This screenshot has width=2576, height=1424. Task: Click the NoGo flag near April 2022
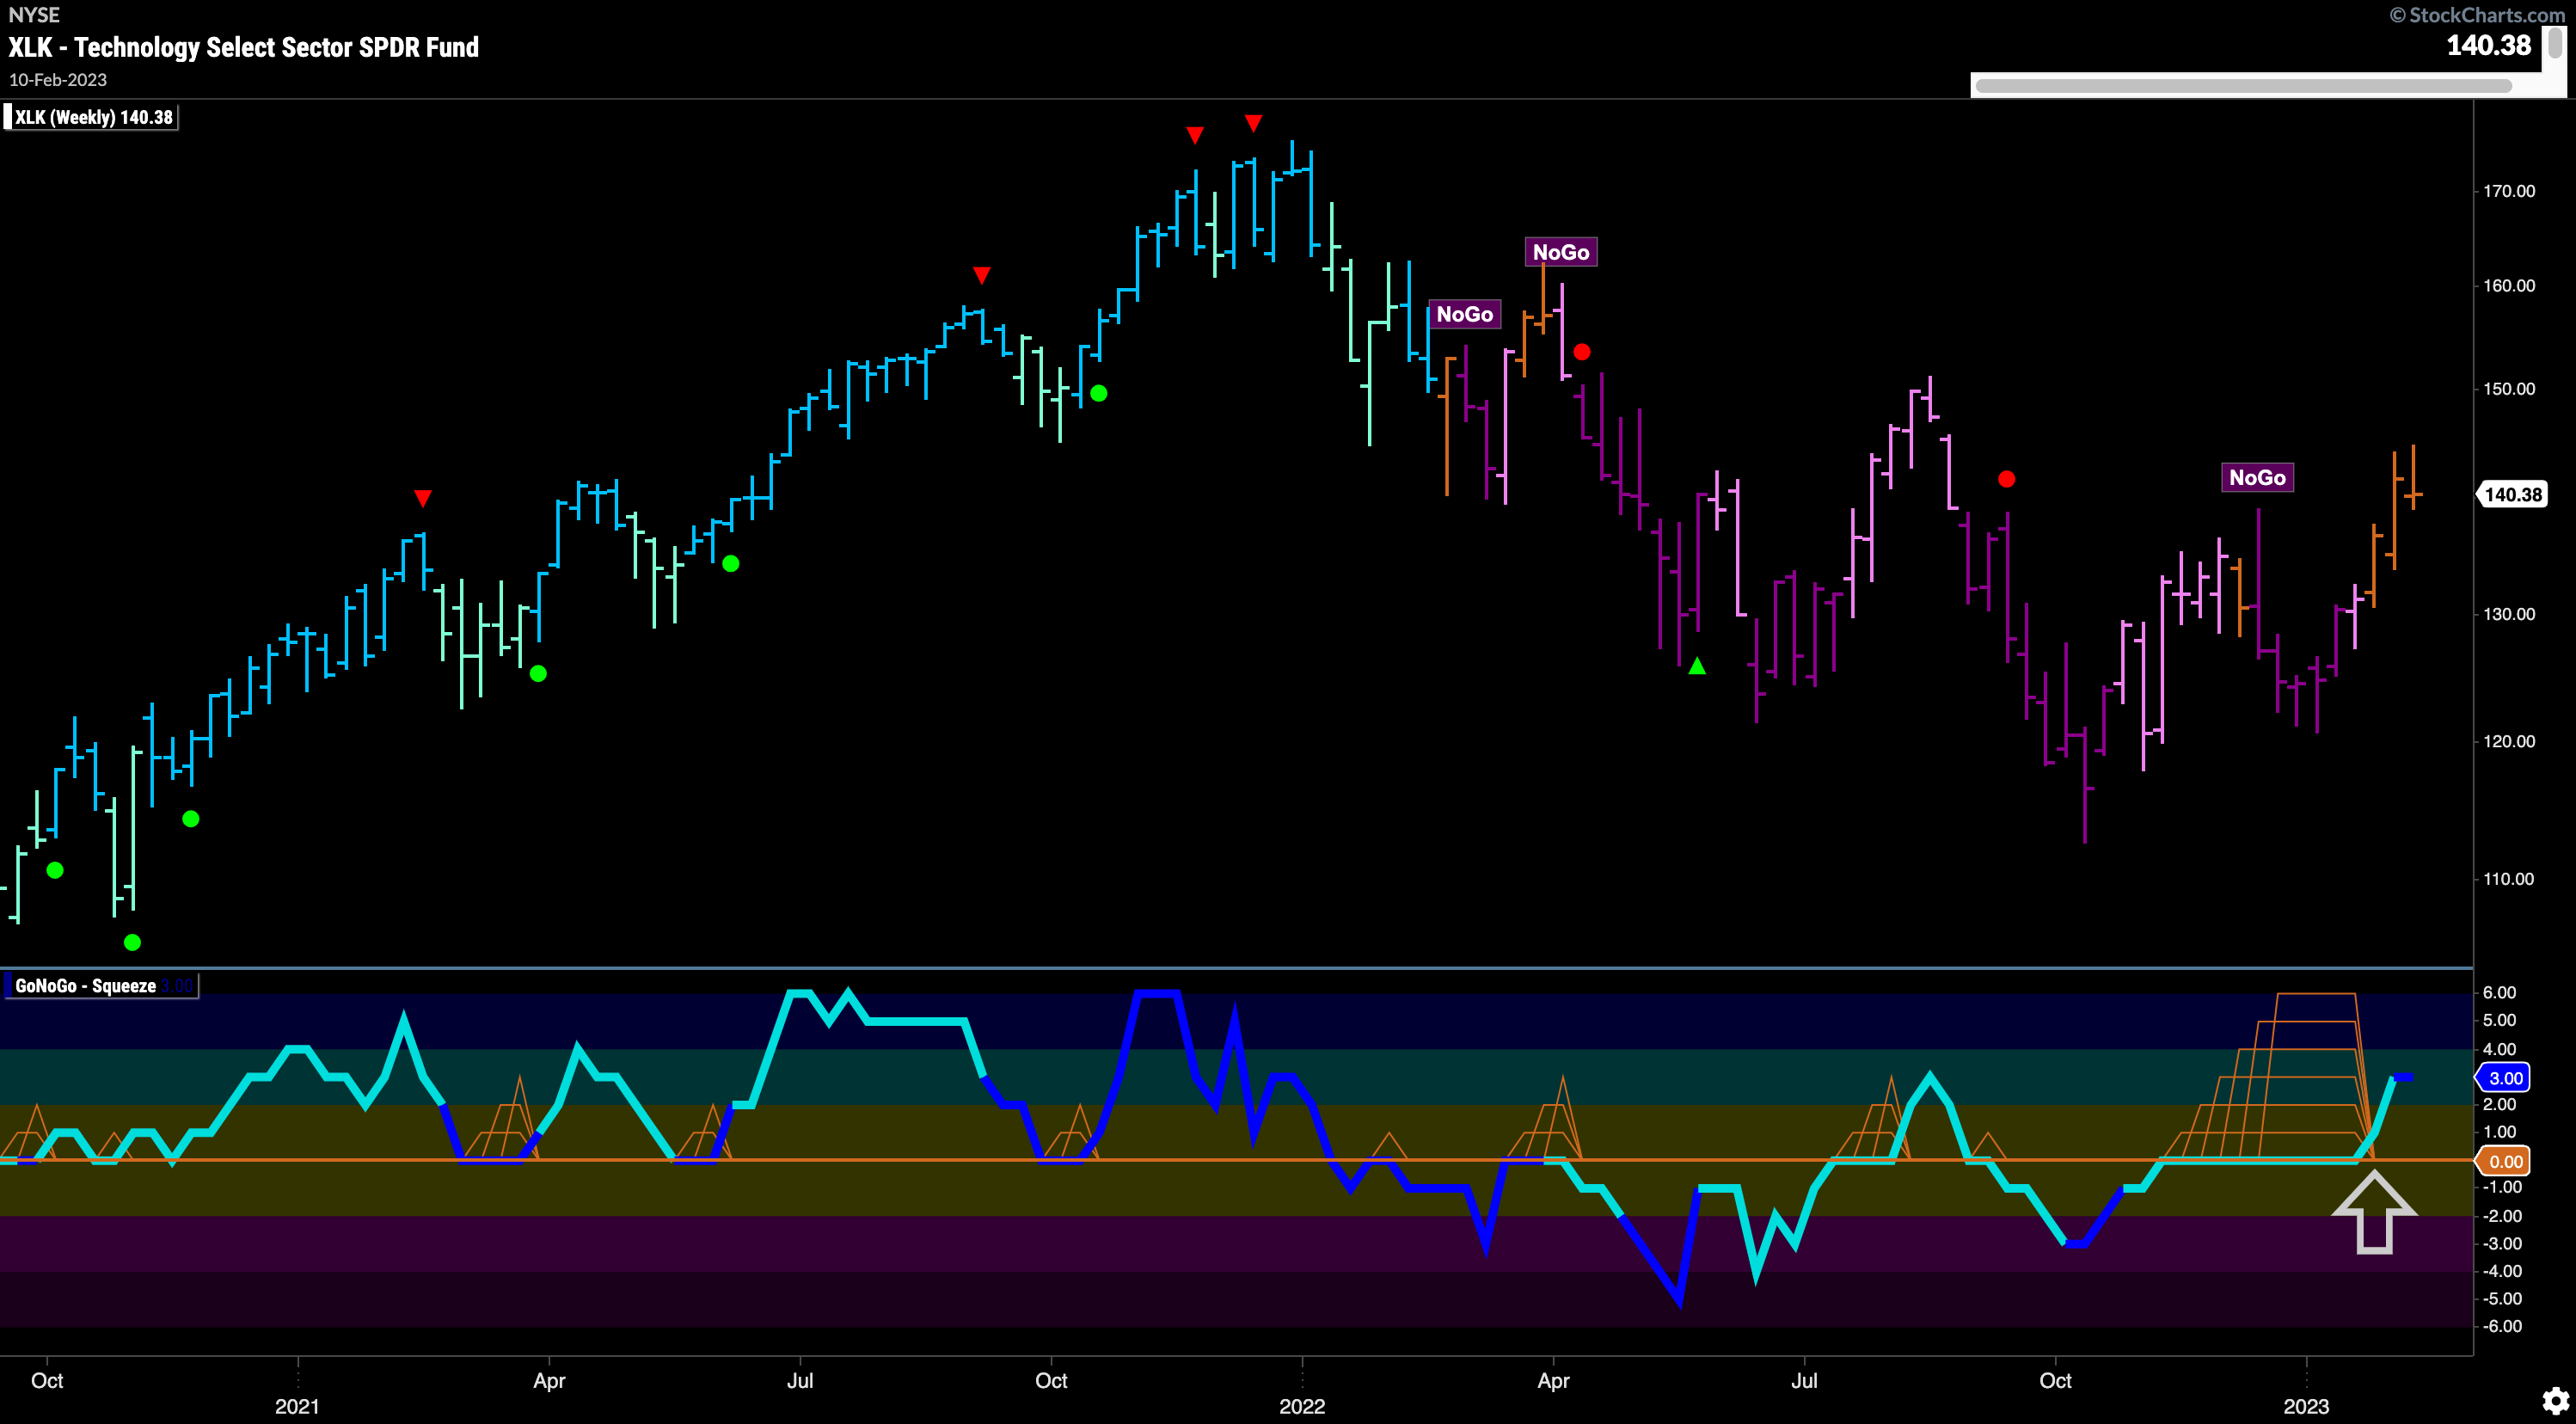[1561, 252]
